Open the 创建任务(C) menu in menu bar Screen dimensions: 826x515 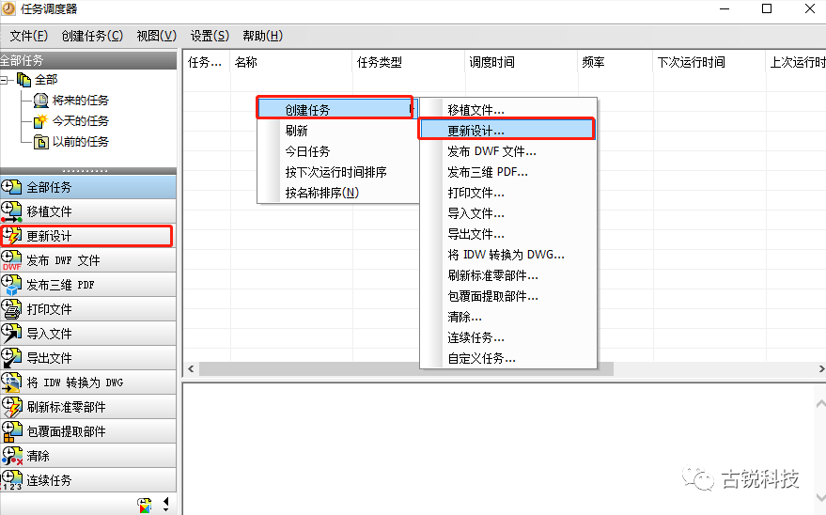[x=92, y=36]
